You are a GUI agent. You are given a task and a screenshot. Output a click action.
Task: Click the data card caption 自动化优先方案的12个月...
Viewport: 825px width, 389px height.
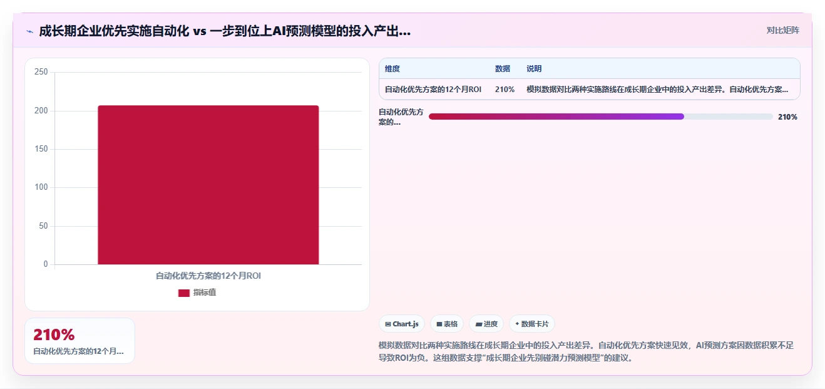[78, 352]
